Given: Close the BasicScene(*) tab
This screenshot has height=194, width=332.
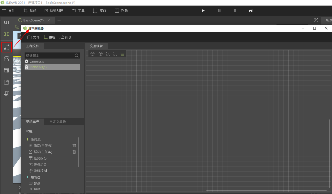Looking at the screenshot, I should (x=49, y=20).
